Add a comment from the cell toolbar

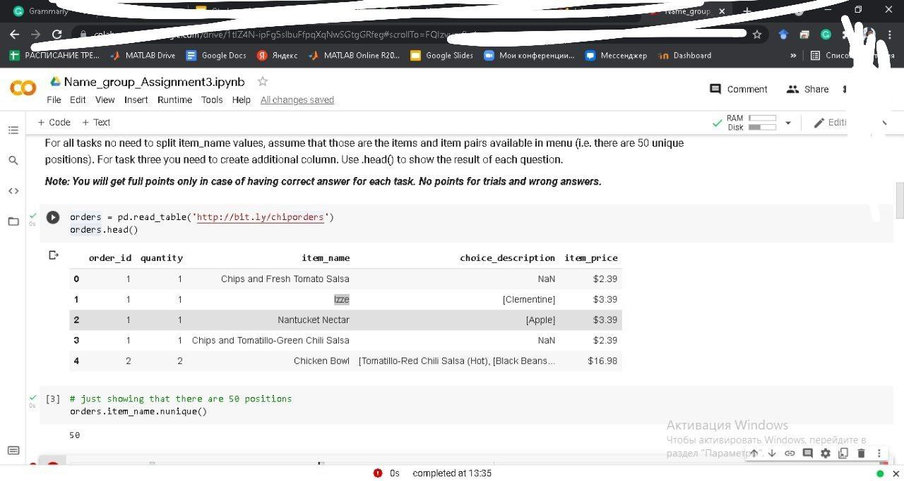pos(807,453)
